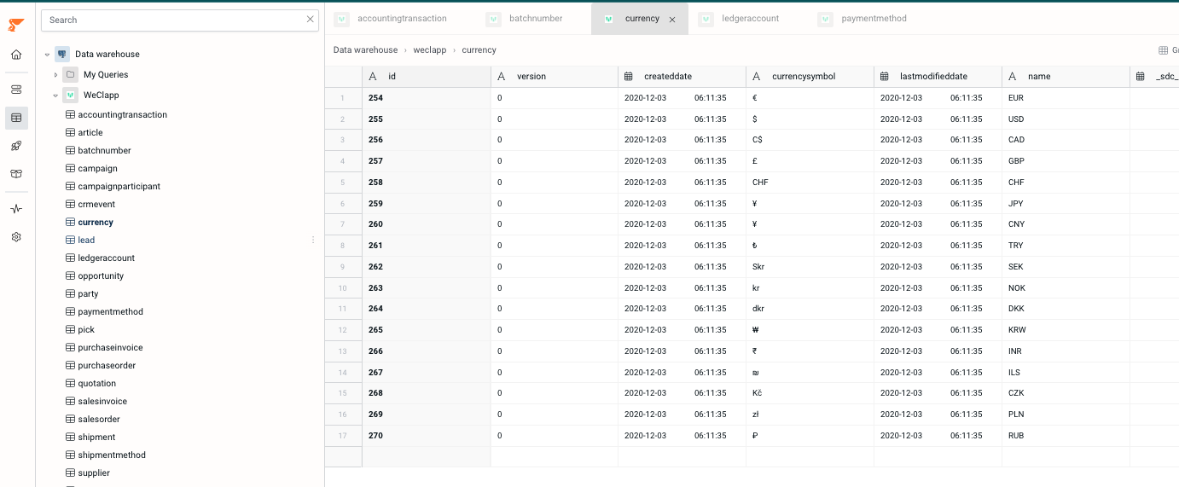The height and width of the screenshot is (487, 1179).
Task: Open the package box icon in sidebar
Action: pyautogui.click(x=16, y=173)
